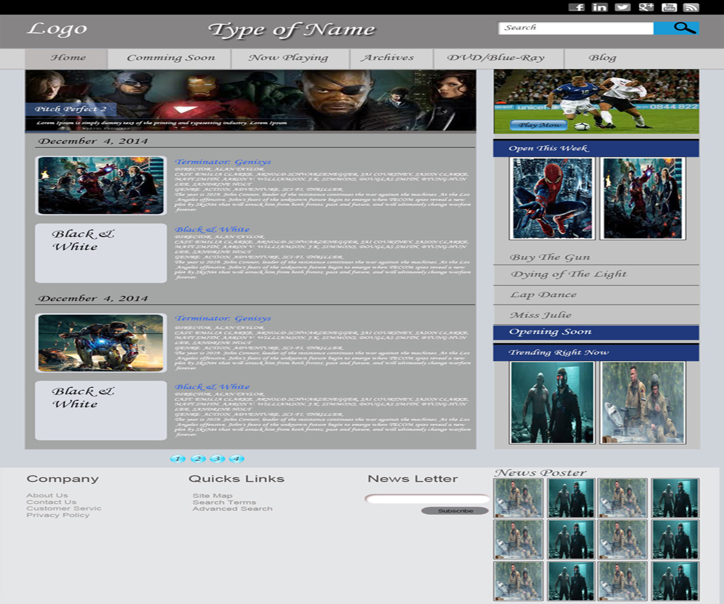Click the Open This Week header

point(596,149)
